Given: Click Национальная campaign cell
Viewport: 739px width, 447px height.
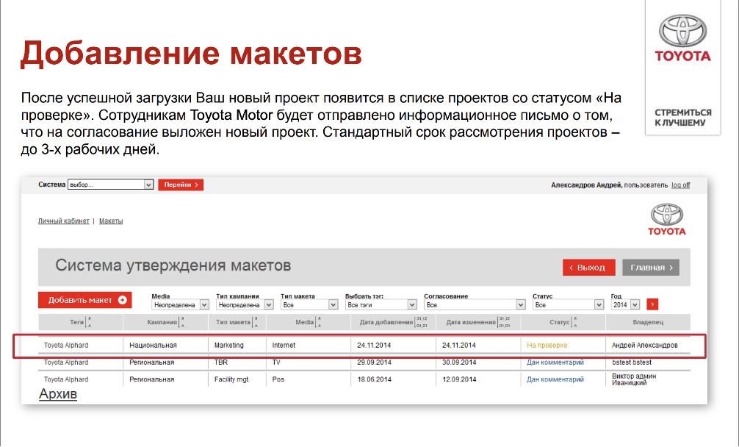Looking at the screenshot, I should coord(154,345).
